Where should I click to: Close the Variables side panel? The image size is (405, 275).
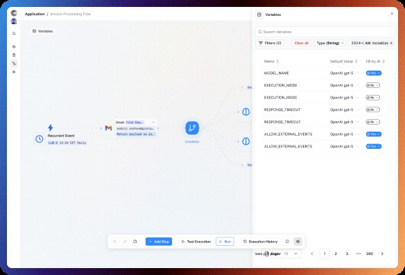(392, 14)
